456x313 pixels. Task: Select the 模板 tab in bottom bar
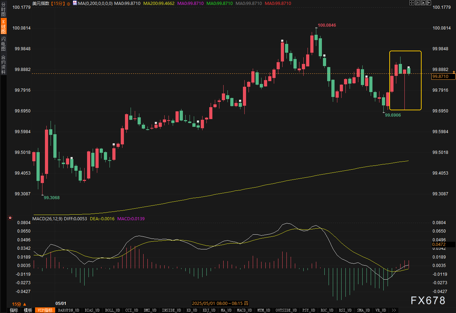pyautogui.click(x=28, y=310)
